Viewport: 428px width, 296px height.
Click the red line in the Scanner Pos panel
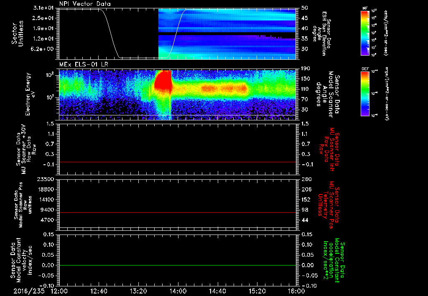pos(177,212)
